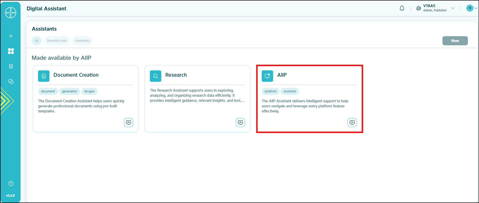Click the Bayer logo in sidebar
Image resolution: width=479 pixels, height=203 pixels.
11,13
